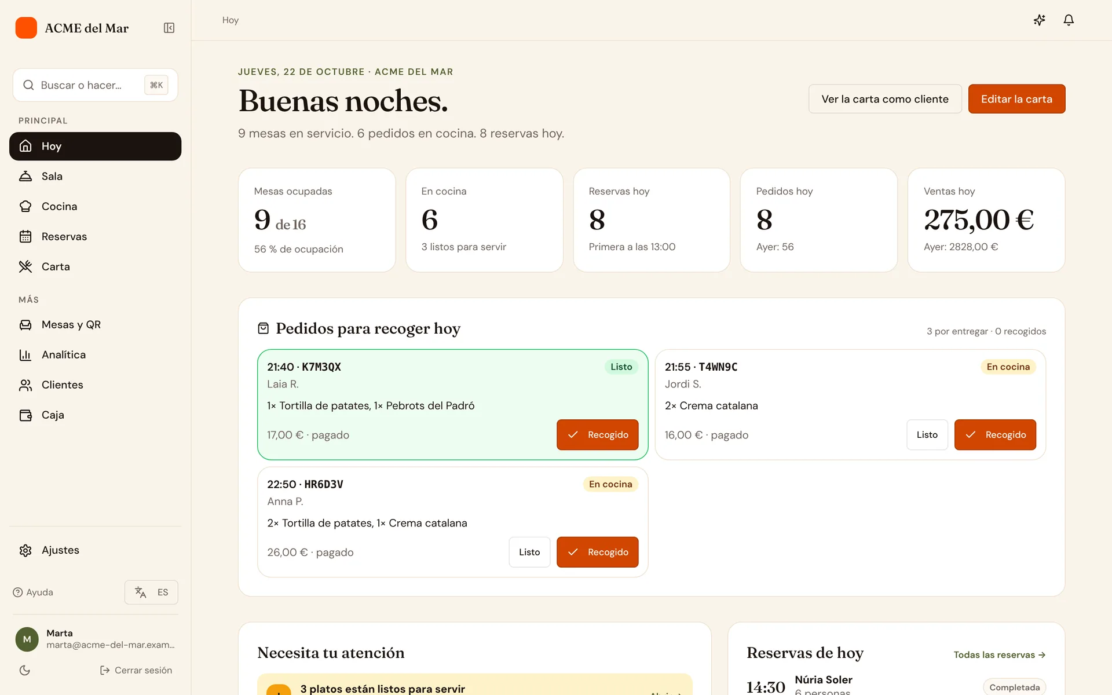Click the En cocina badge on HR6D3V
This screenshot has width=1112, height=695.
610,484
